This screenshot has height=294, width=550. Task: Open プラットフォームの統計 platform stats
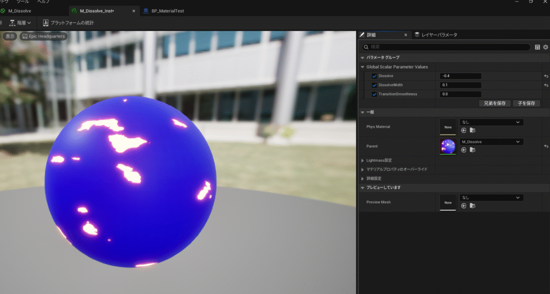(x=68, y=22)
